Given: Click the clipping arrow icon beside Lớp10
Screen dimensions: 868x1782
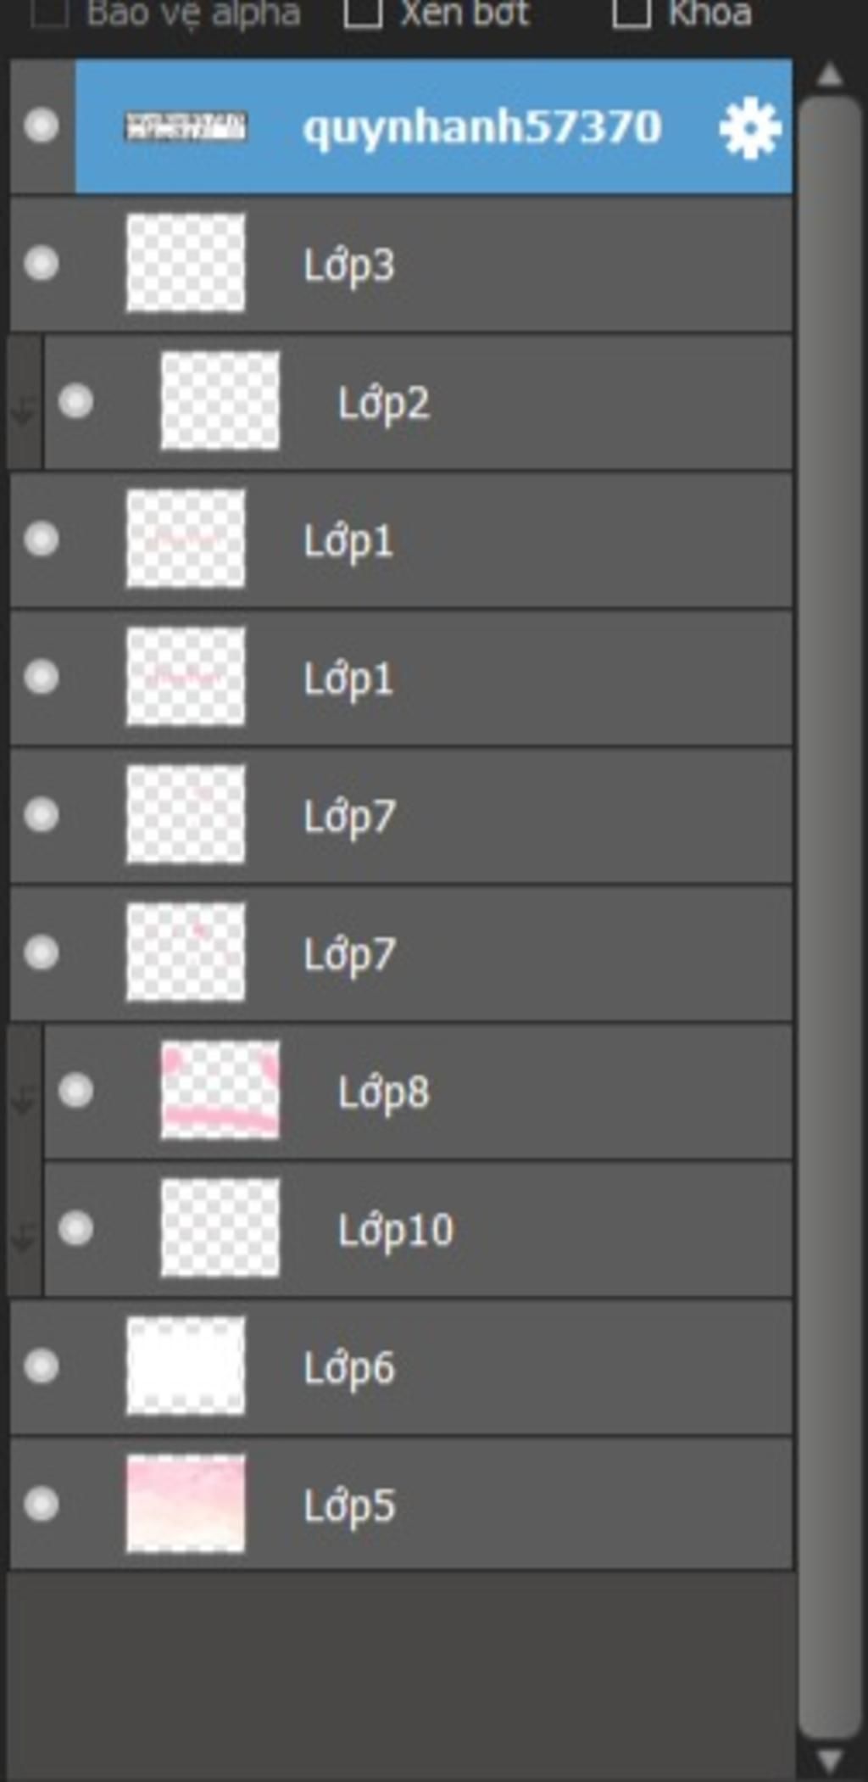Looking at the screenshot, I should pos(24,1238).
